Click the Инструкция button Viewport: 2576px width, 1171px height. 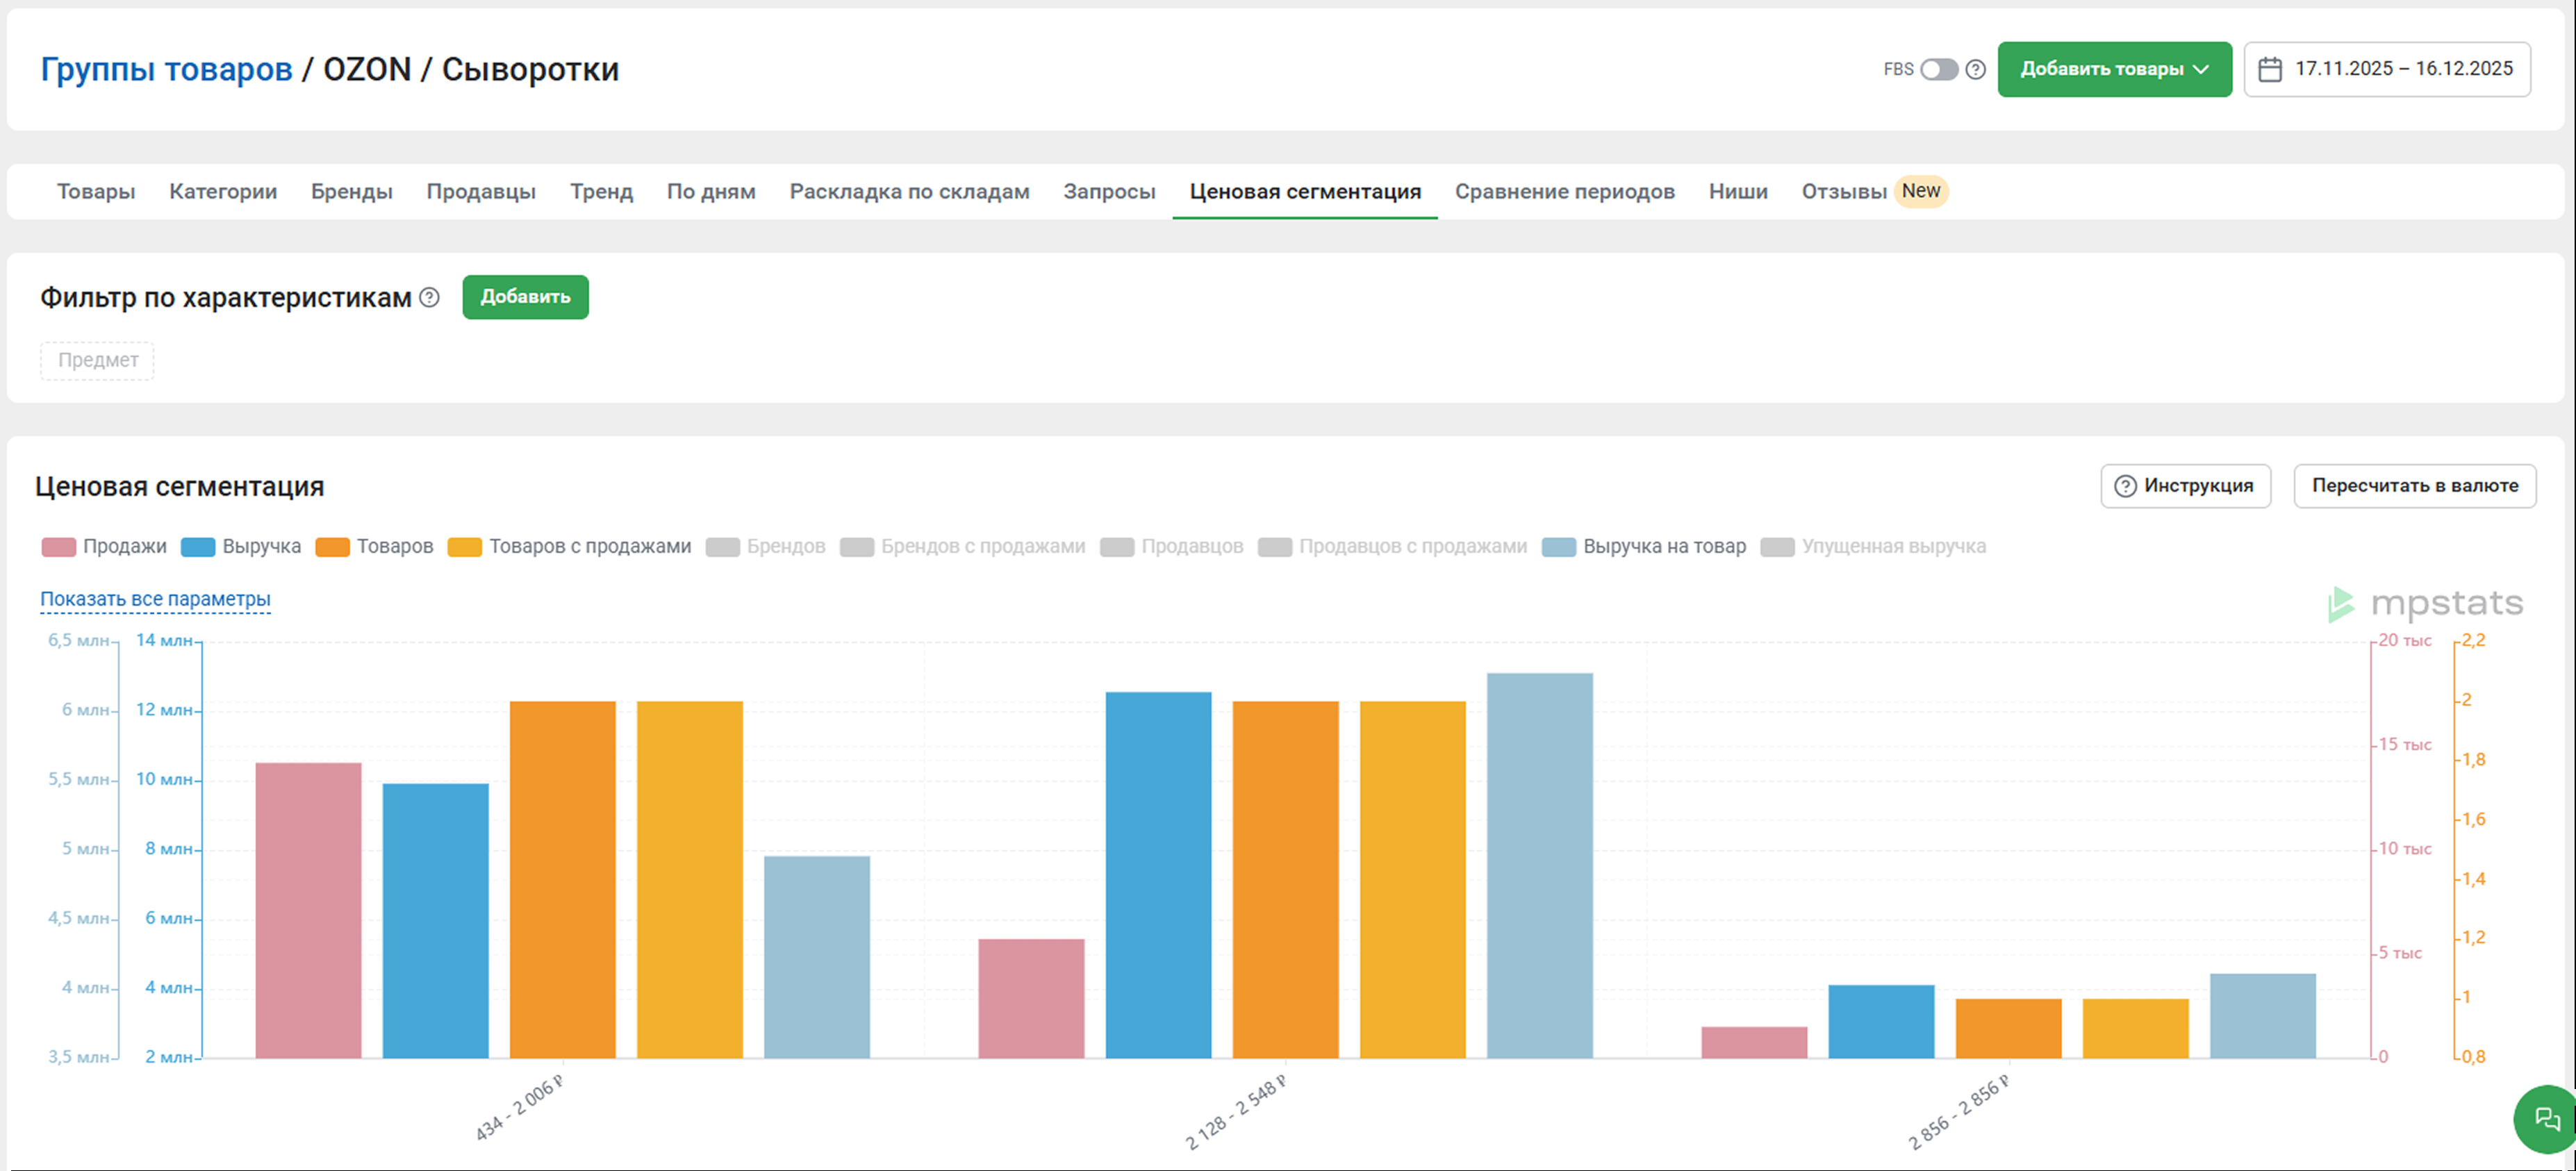pyautogui.click(x=2185, y=486)
